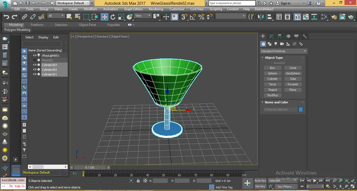Image resolution: width=357 pixels, height=191 pixels.
Task: Open the Rendering menu
Action: point(156,9)
